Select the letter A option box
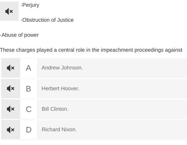This screenshot has width=187, height=145. (28, 68)
